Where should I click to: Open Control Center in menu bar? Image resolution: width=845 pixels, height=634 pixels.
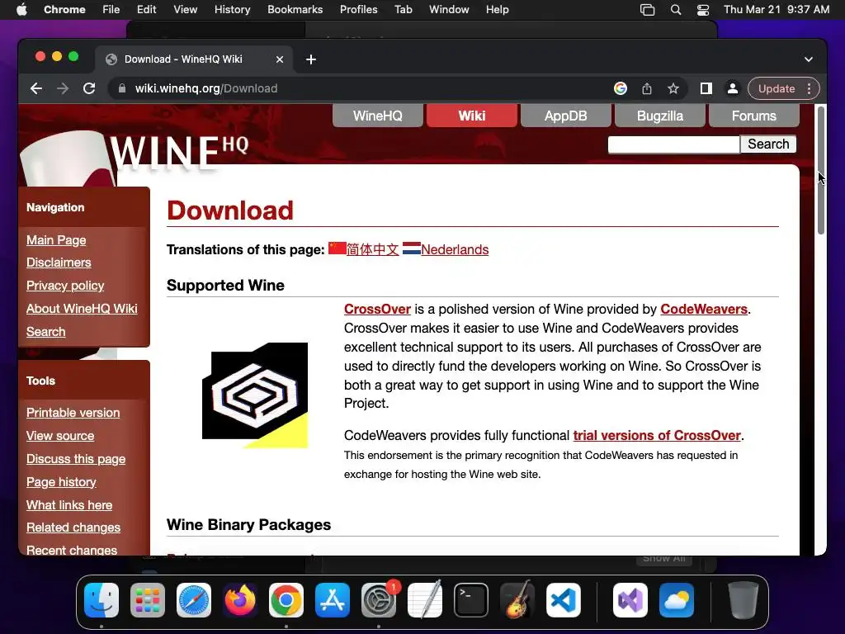(703, 10)
